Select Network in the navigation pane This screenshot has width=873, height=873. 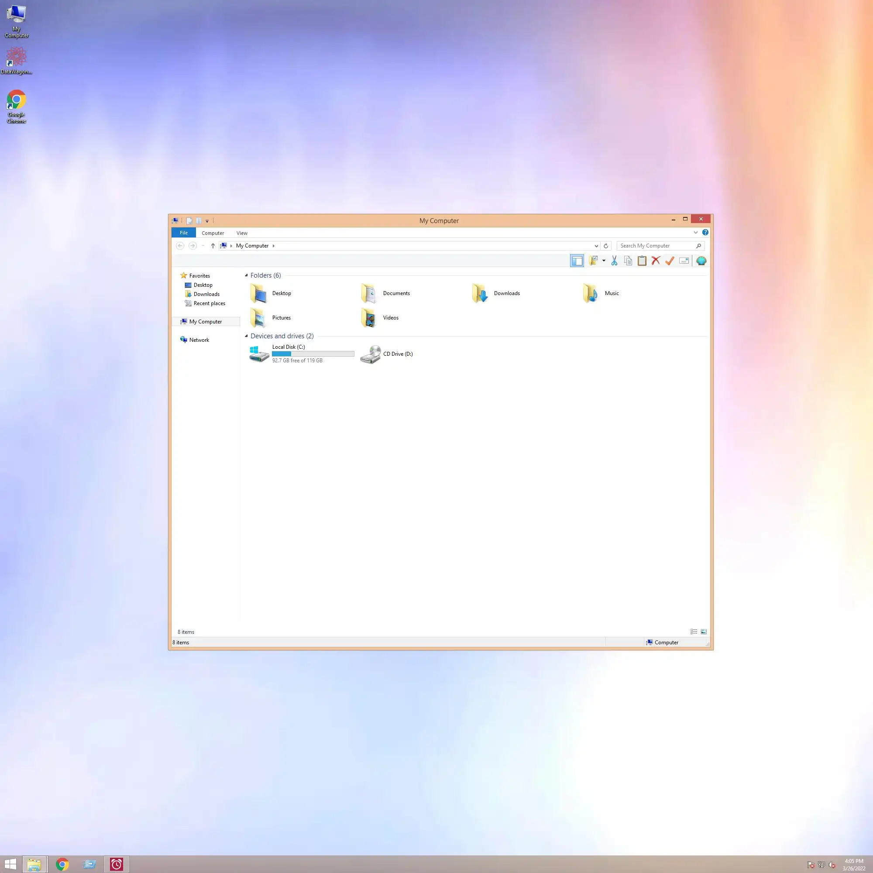pos(199,340)
